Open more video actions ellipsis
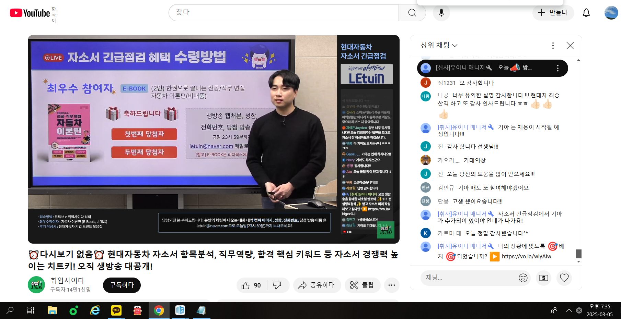This screenshot has height=319, width=621. point(392,285)
